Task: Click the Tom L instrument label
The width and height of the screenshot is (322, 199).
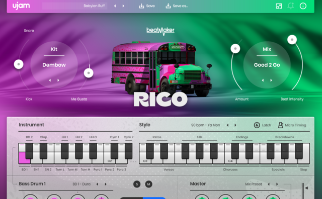Action: [x=60, y=169]
